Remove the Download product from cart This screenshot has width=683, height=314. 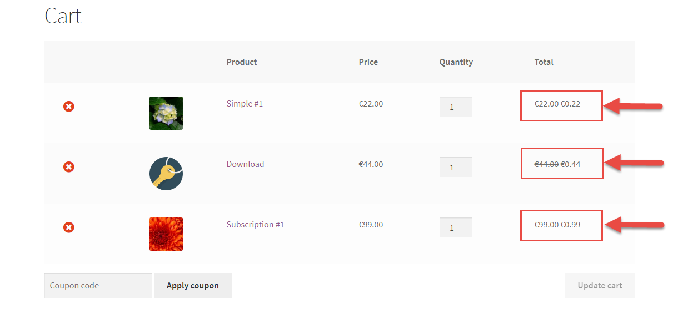coord(68,166)
